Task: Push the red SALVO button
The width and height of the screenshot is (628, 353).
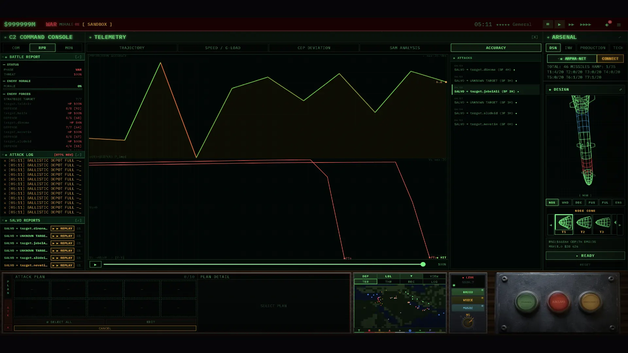Action: tap(558, 302)
